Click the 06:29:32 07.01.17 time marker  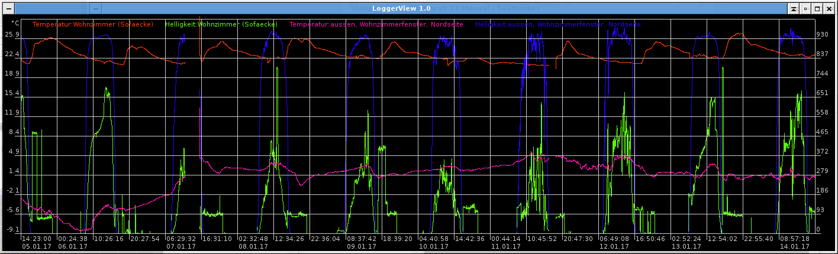pyautogui.click(x=181, y=242)
